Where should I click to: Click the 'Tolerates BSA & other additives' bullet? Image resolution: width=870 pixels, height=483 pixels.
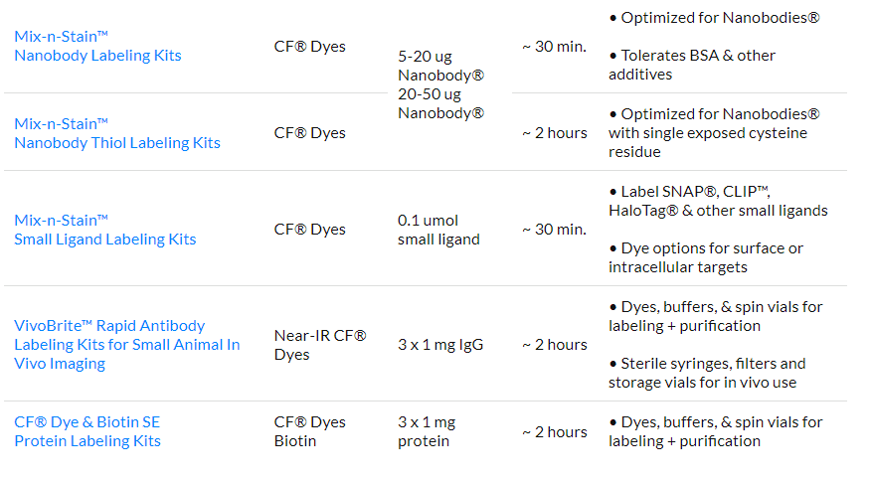click(692, 65)
